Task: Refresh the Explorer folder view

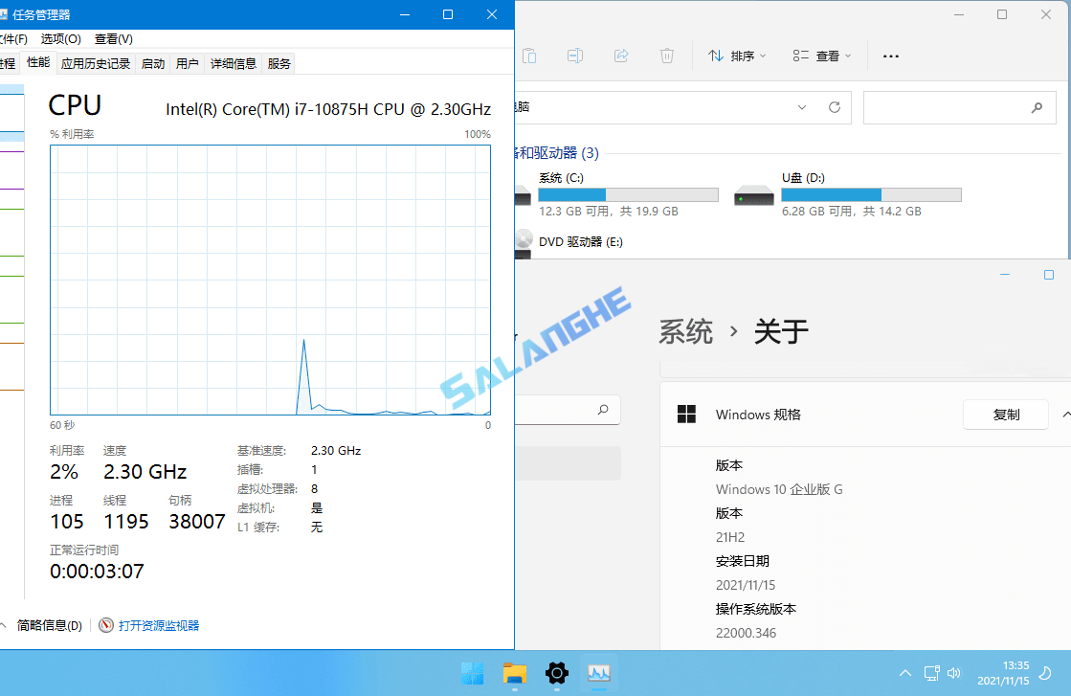Action: tap(834, 107)
